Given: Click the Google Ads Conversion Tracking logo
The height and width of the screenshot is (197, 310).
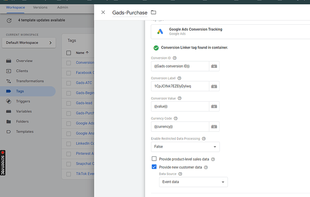Looking at the screenshot, I should (159, 31).
